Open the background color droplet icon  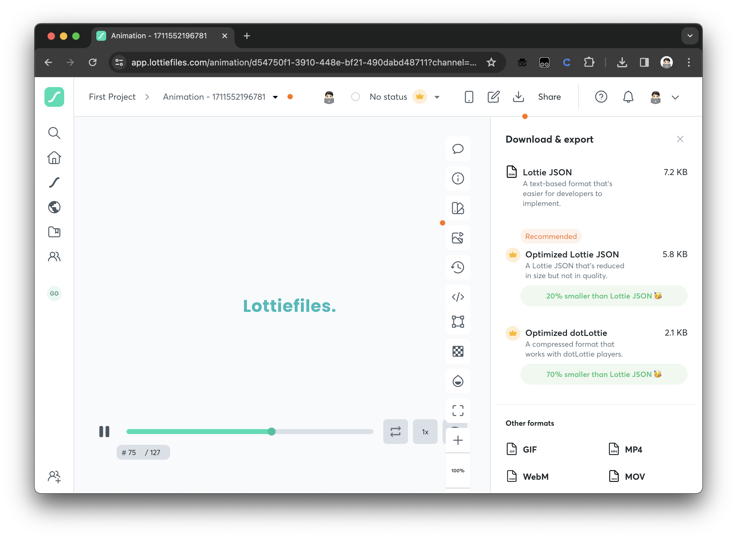click(458, 381)
